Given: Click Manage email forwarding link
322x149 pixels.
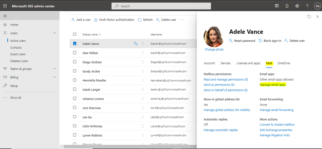Looking at the screenshot, I should point(277,110).
